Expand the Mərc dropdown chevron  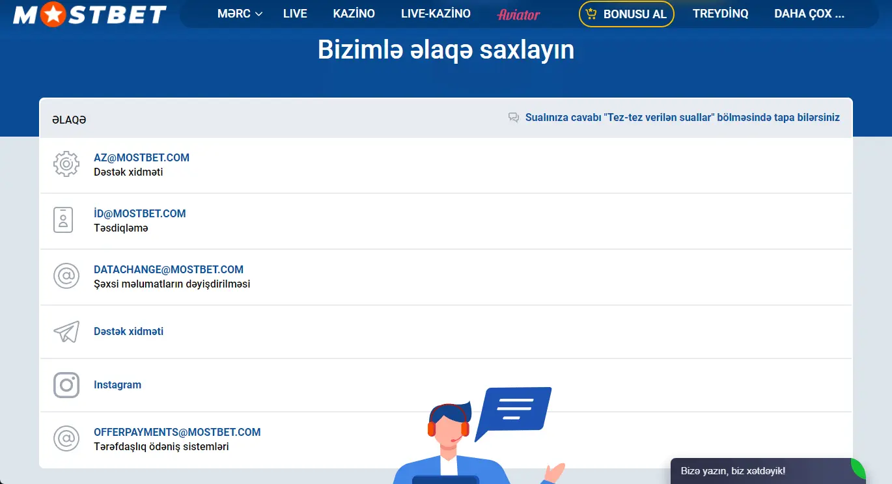259,14
